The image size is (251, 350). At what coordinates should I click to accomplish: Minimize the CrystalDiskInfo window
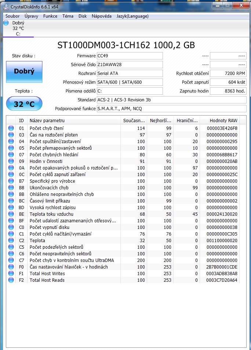[x=217, y=6]
